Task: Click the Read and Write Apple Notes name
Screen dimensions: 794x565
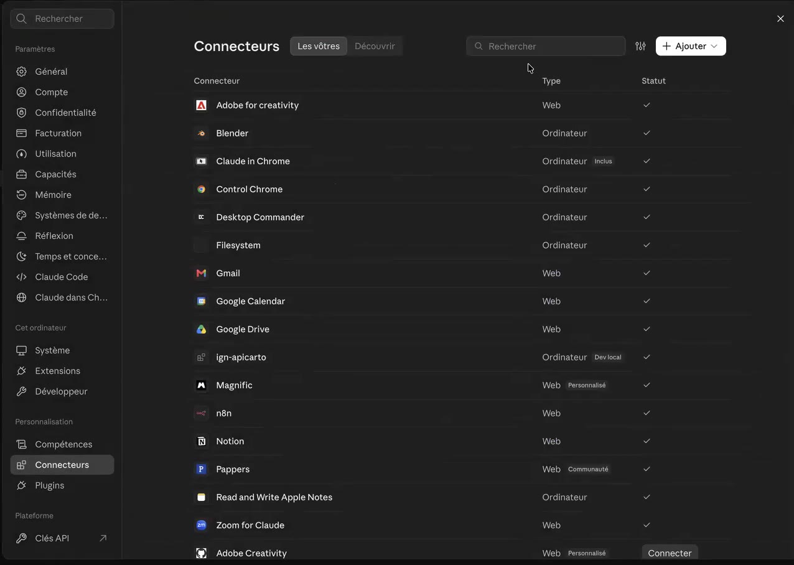Action: click(274, 497)
